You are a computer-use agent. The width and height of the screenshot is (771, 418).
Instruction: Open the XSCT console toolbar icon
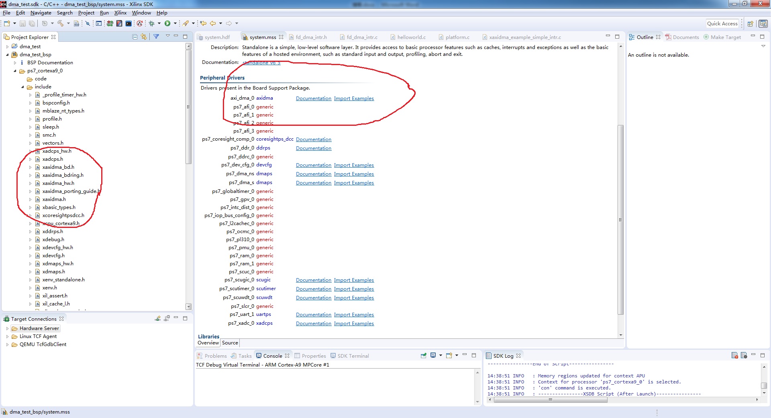pos(99,23)
